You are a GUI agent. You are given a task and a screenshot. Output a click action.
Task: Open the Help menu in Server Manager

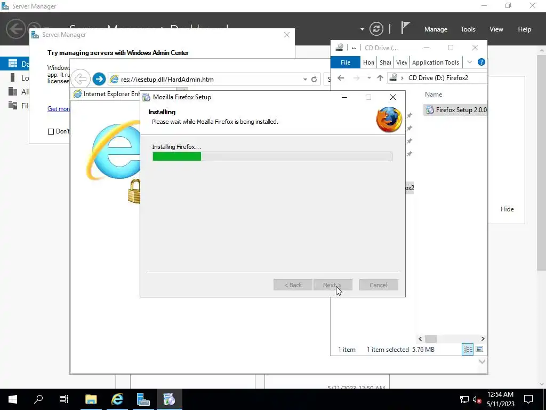coord(525,29)
